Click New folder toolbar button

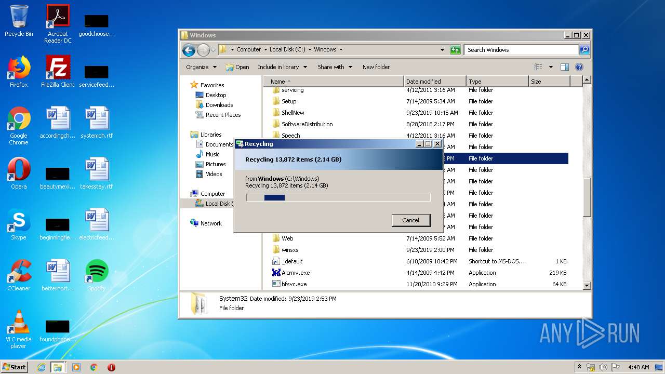coord(376,67)
